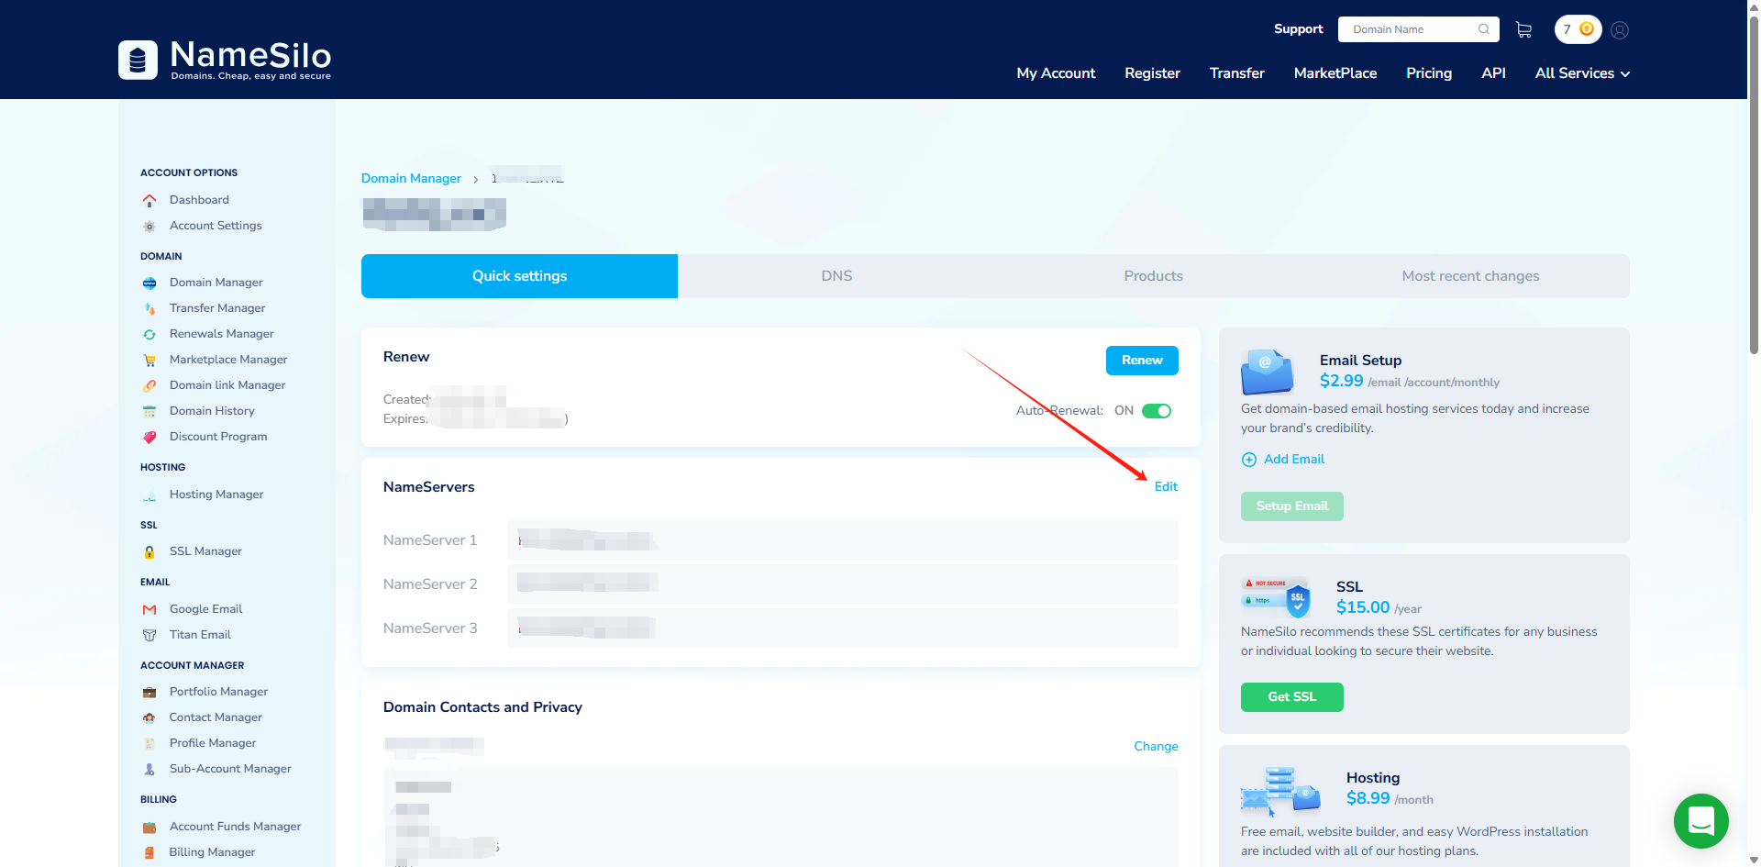Click the Google Email icon
The image size is (1761, 867).
pos(150,609)
